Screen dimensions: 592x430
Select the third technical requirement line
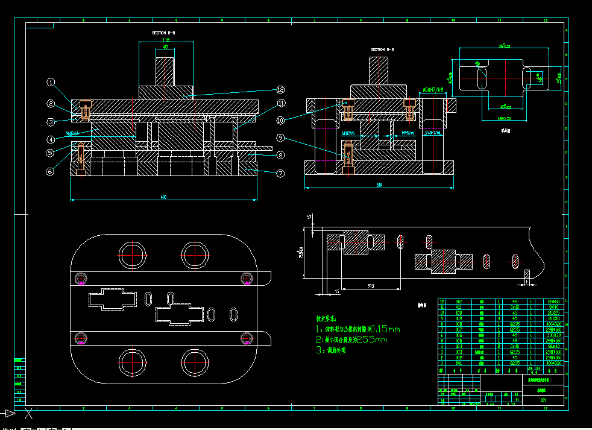point(331,350)
